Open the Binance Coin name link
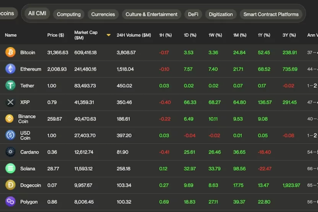 (27, 119)
